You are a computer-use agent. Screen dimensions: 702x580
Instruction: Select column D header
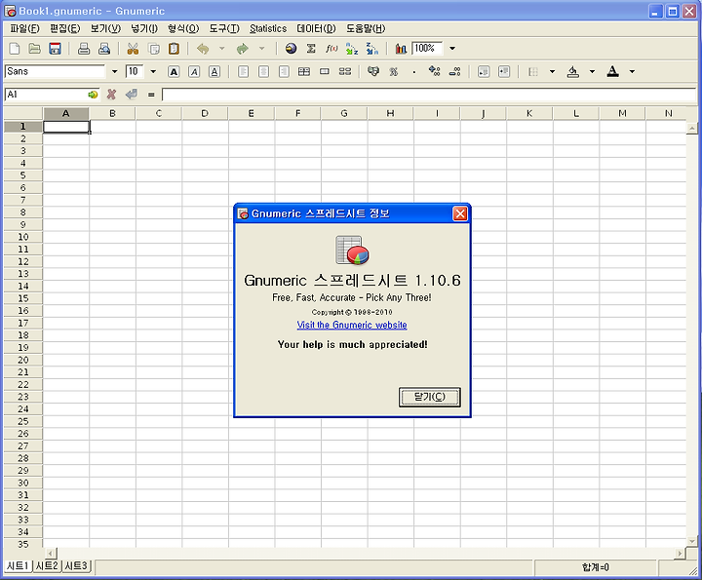click(x=205, y=114)
